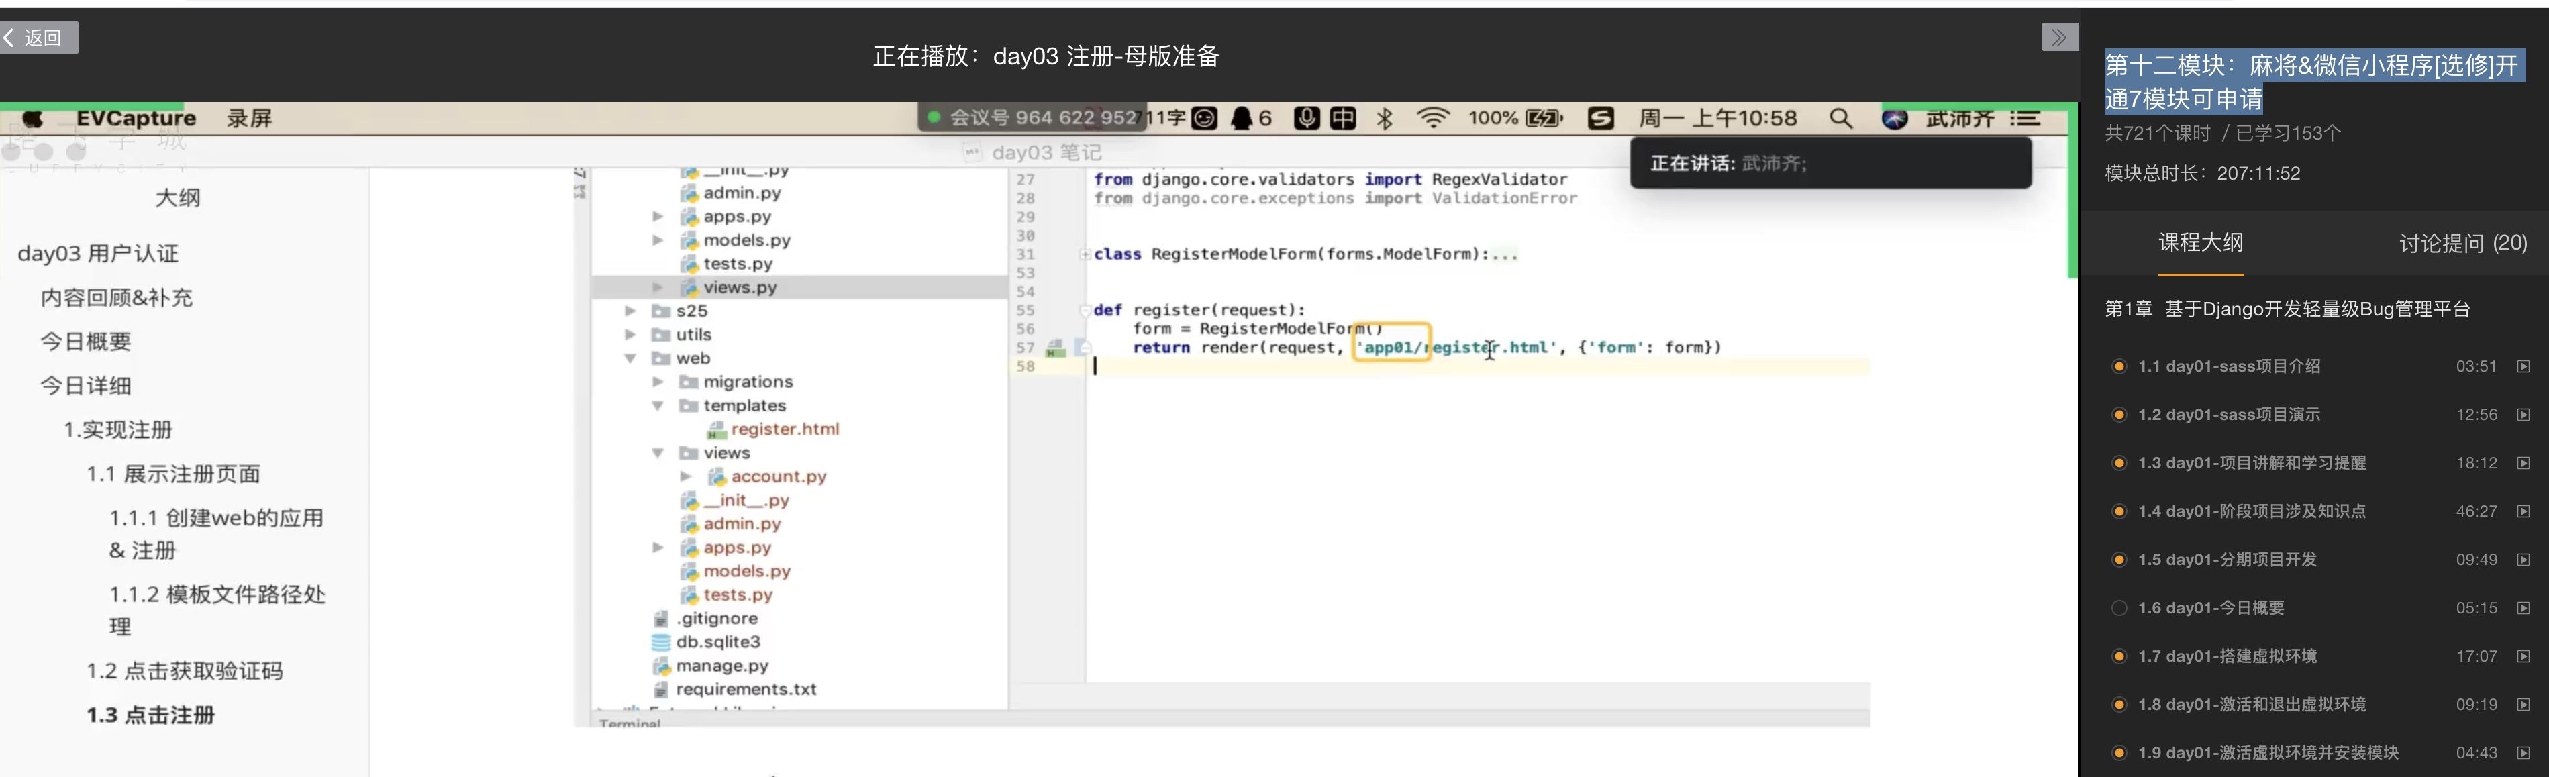The image size is (2549, 777).
Task: Toggle status circle of lesson 1.5 分期项目开发
Action: (2119, 559)
